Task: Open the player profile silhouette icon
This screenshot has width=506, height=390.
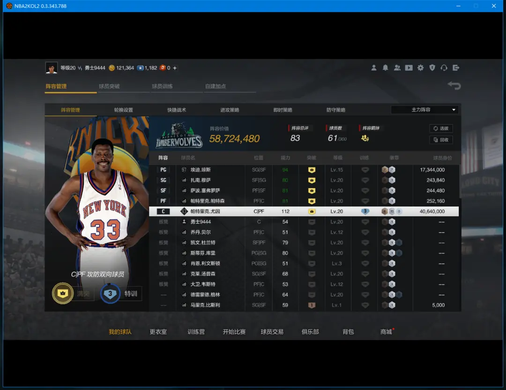Action: point(374,68)
